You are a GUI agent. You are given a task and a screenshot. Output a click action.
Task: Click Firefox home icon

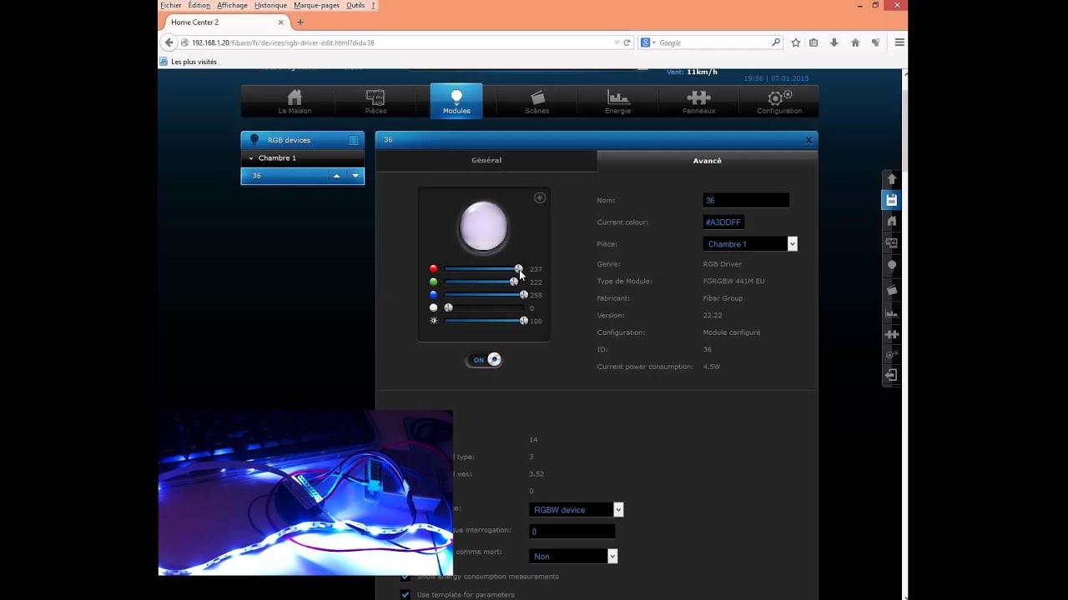tap(855, 42)
